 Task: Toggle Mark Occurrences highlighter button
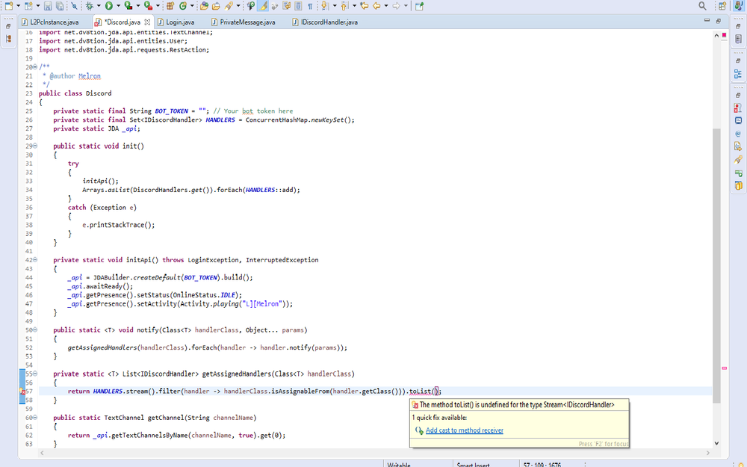pyautogui.click(x=264, y=6)
